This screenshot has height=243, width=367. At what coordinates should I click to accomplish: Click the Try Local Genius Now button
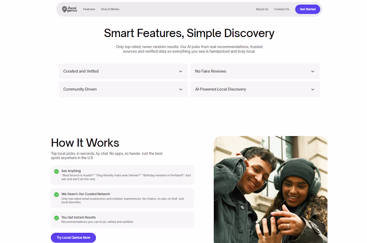click(x=73, y=237)
